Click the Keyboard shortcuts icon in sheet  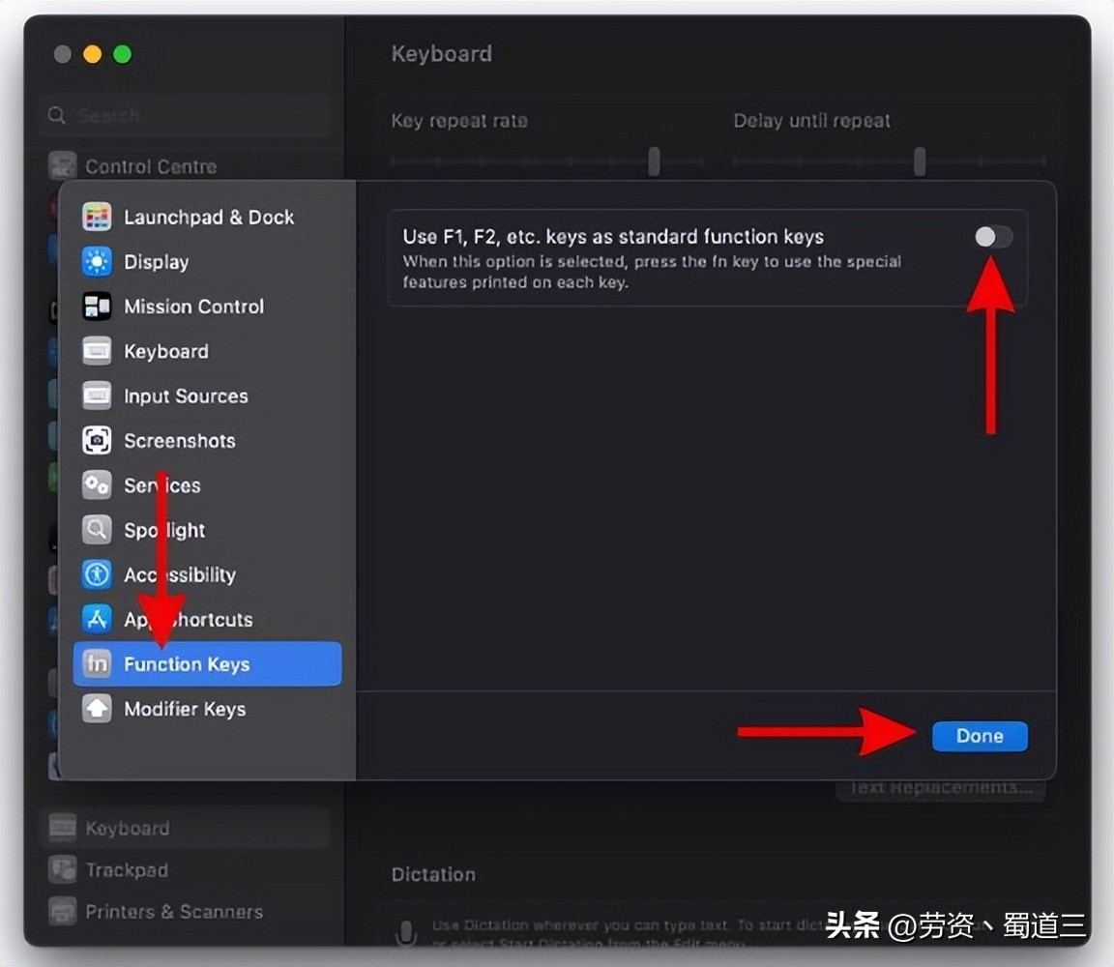click(x=97, y=351)
